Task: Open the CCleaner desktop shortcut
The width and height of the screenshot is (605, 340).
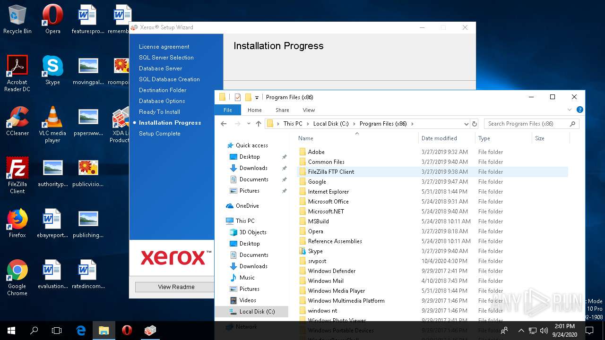Action: point(17,122)
